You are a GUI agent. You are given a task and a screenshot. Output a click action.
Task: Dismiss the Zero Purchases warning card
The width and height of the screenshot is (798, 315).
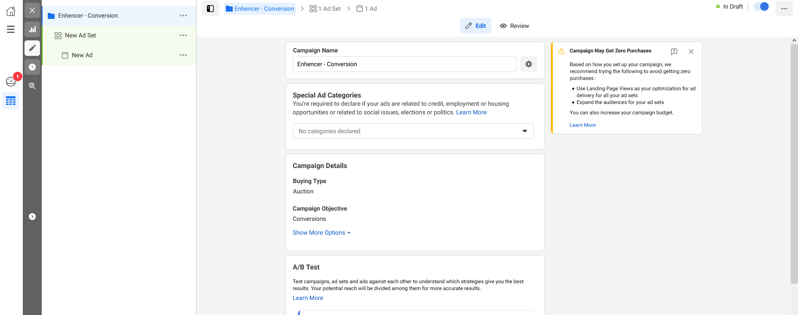pos(691,52)
